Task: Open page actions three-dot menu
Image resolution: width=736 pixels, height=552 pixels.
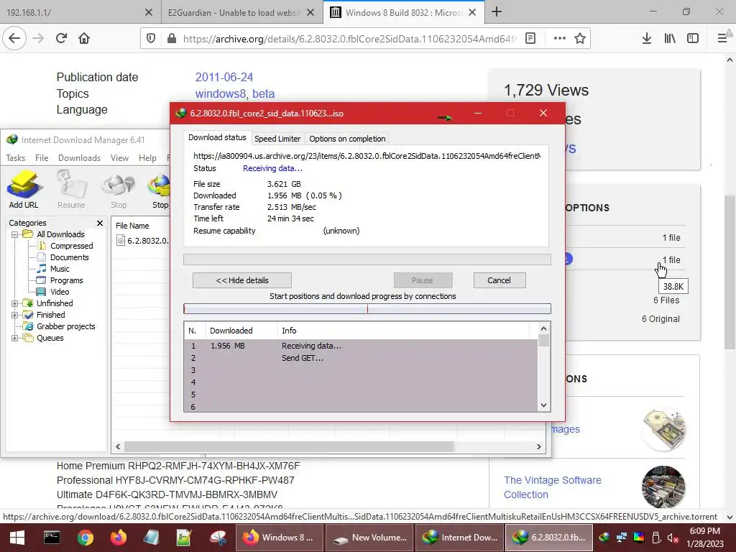Action: tap(559, 39)
